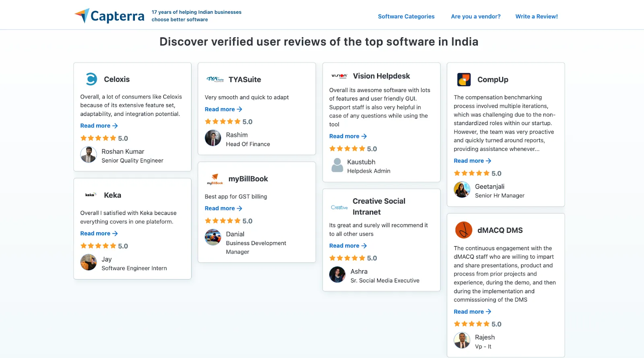
Task: Click Ashra's profile photo
Action: (337, 275)
